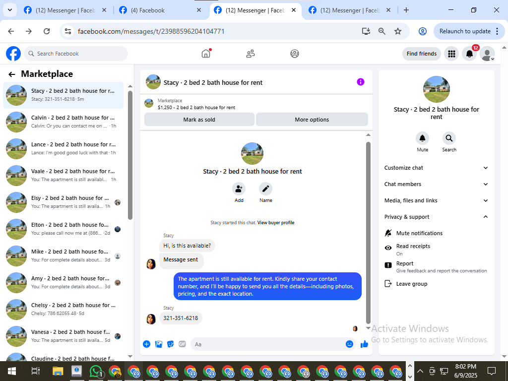Show hidden system tray icons
Screen dimensions: 508x381
(x=420, y=371)
